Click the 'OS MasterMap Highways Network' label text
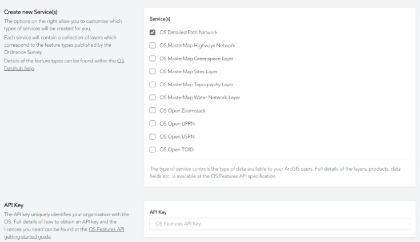The height and width of the screenshot is (242, 420). click(x=197, y=46)
